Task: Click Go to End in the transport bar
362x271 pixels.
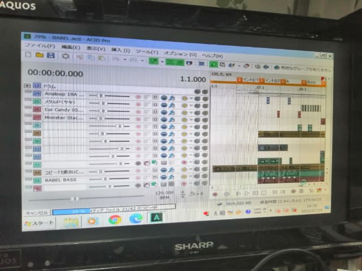Action: [283, 192]
